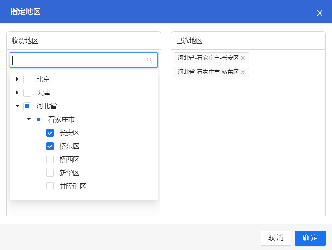Toggle the 河北省 partial checkbox

tap(27, 106)
